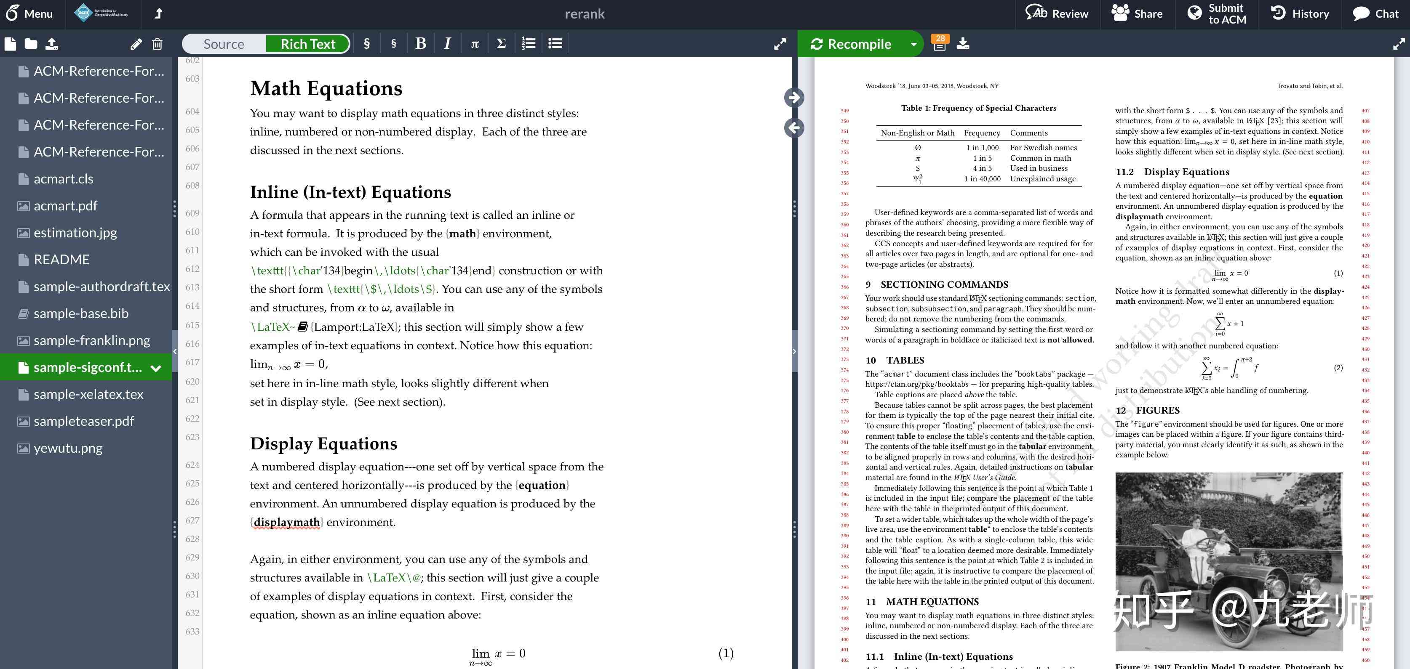Click line number 617 in the gutter
The width and height of the screenshot is (1410, 669).
coord(192,362)
